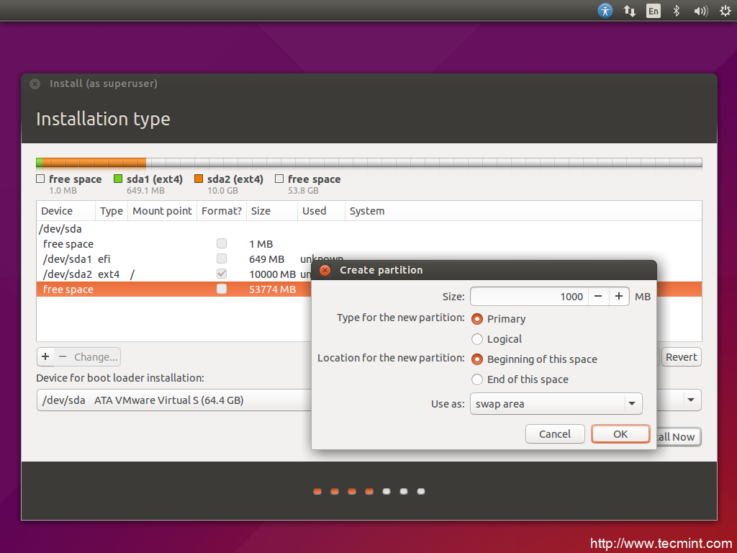Select the Primary partition type

pyautogui.click(x=477, y=319)
